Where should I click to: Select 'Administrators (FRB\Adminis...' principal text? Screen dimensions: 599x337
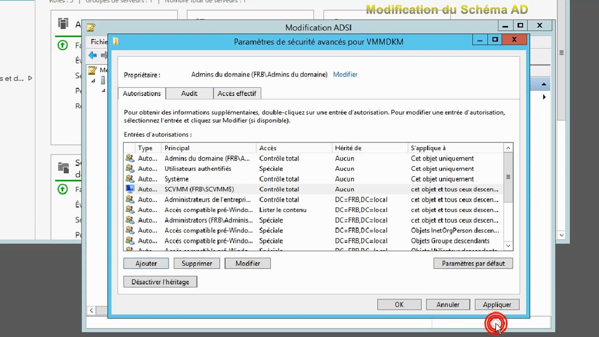pos(209,220)
